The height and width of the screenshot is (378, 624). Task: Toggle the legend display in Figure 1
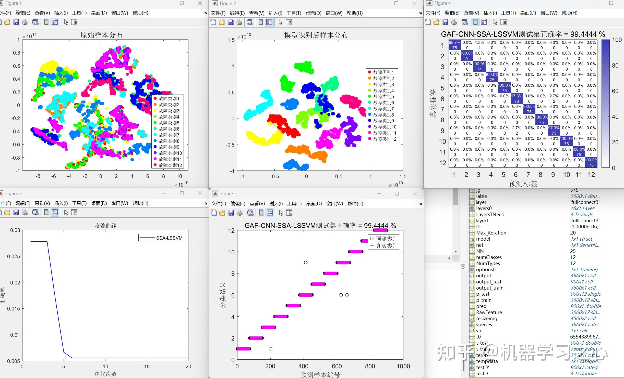pyautogui.click(x=55, y=22)
